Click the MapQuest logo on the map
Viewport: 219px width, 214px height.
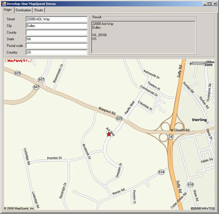pyautogui.click(x=18, y=61)
